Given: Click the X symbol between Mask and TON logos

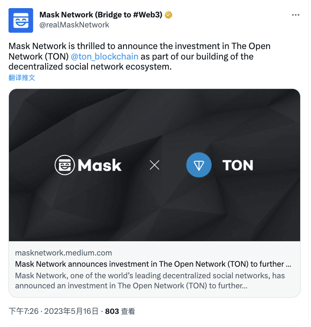Looking at the screenshot, I should [x=154, y=165].
